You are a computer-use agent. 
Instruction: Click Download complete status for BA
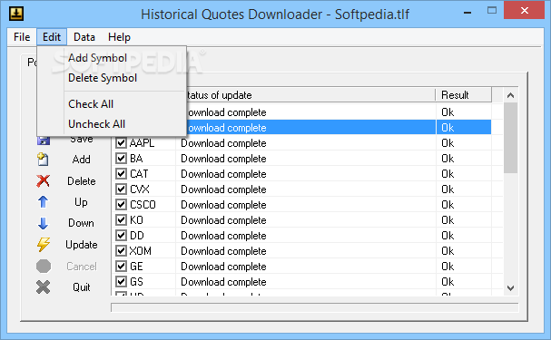223,159
